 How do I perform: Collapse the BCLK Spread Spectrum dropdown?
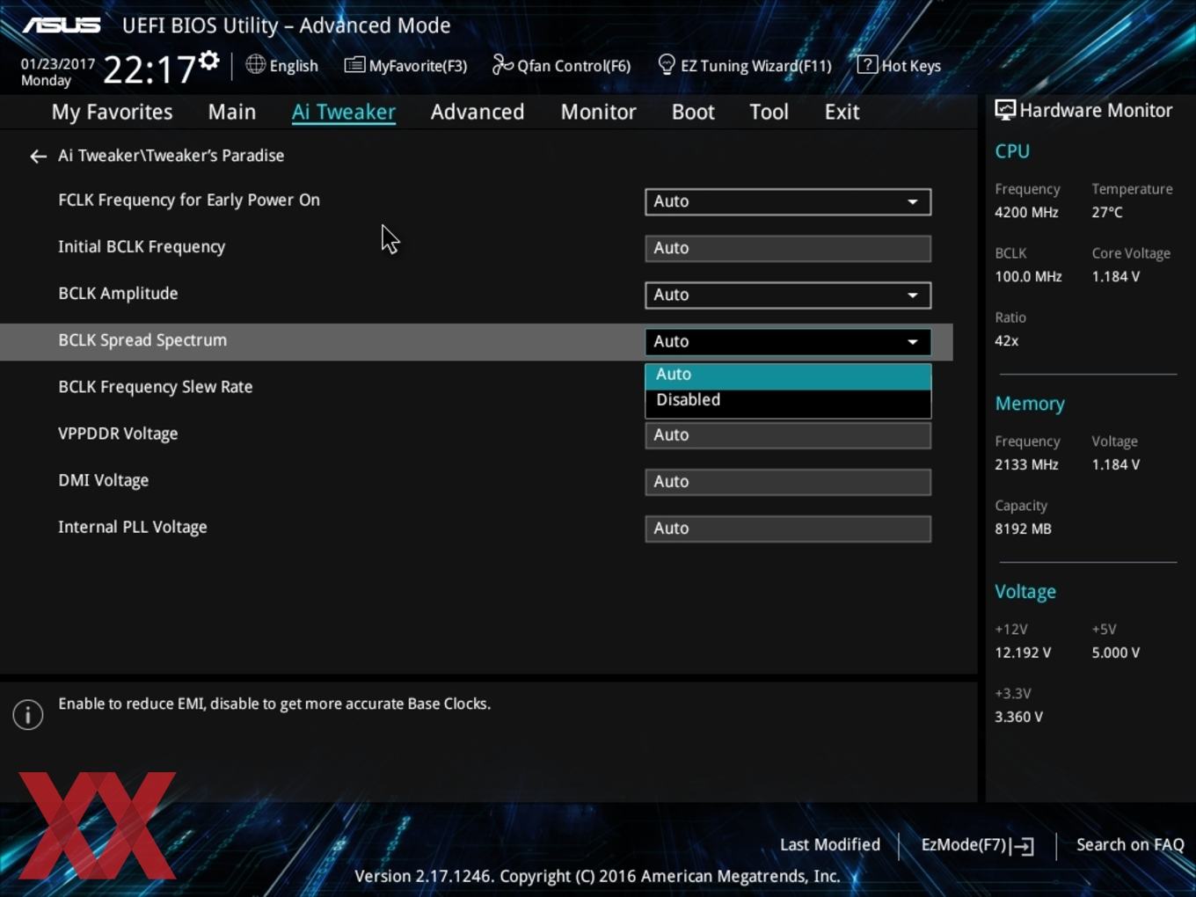coord(788,341)
